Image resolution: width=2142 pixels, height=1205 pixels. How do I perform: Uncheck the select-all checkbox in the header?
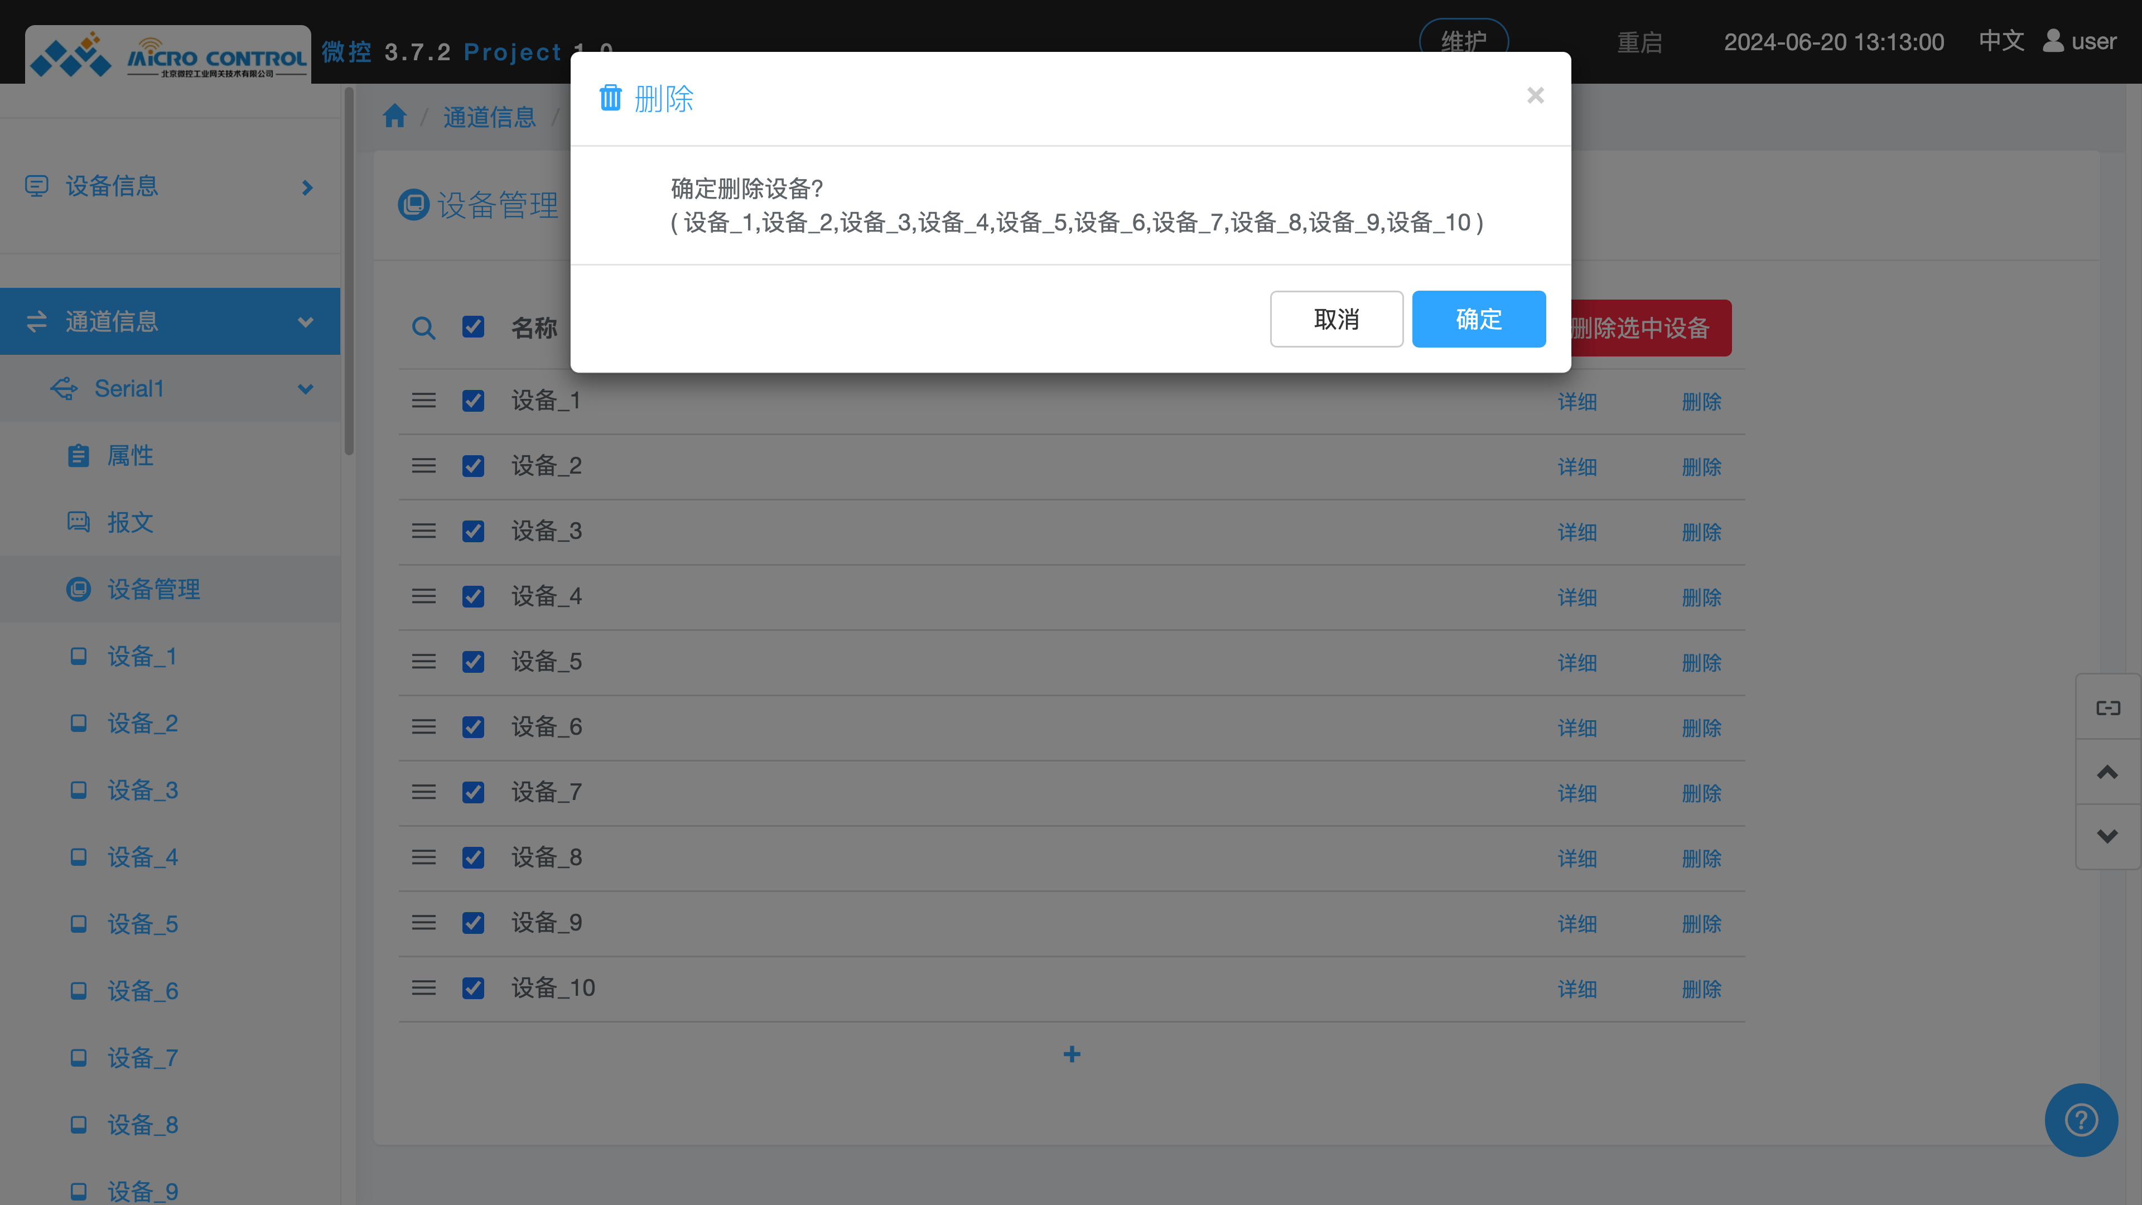473,327
